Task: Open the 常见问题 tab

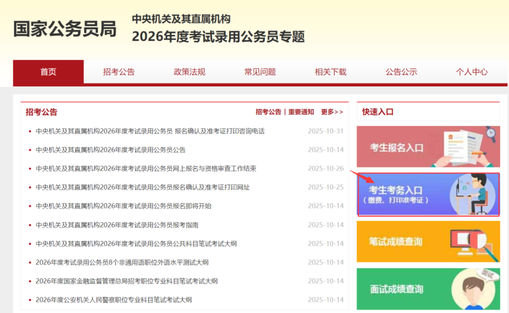Action: 259,73
